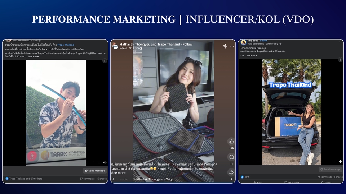The height and width of the screenshot is (194, 346).
Task: Click the Trapo avatar on the reel header
Action: pos(115,46)
